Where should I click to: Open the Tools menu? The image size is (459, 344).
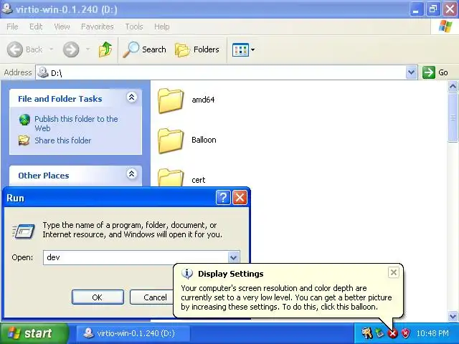134,27
